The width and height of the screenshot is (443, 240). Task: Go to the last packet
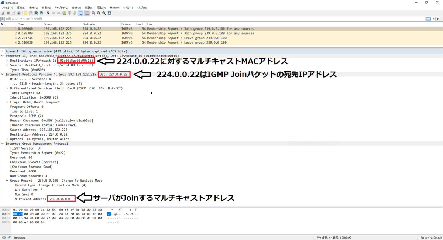coord(75,13)
